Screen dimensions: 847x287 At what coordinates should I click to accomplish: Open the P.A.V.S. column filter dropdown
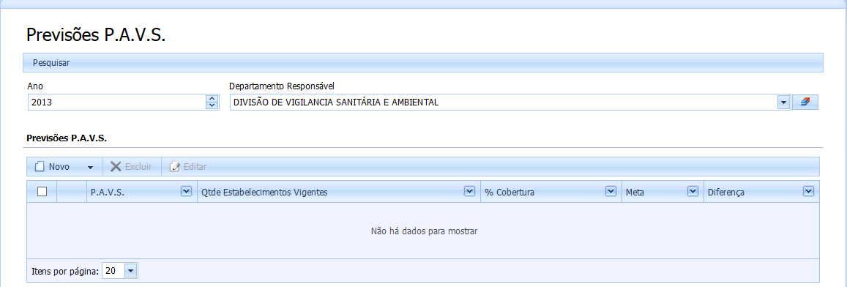[187, 191]
